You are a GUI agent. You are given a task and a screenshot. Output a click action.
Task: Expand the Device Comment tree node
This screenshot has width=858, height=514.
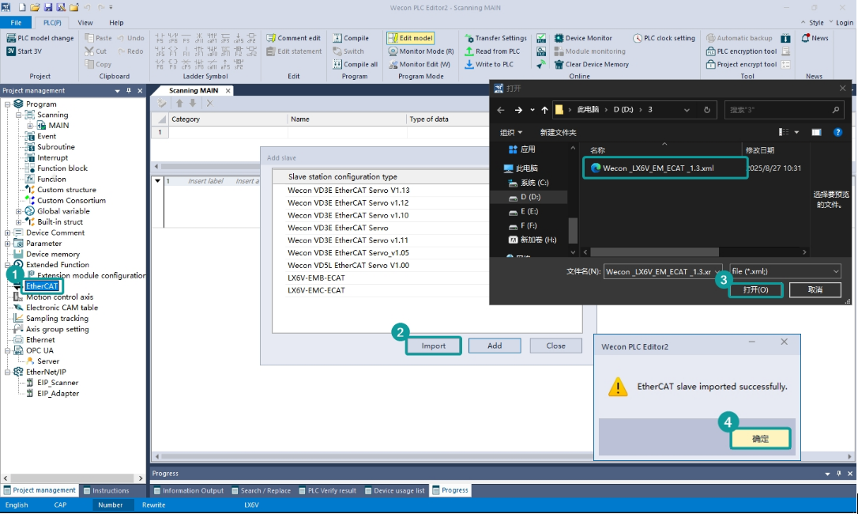(8, 233)
